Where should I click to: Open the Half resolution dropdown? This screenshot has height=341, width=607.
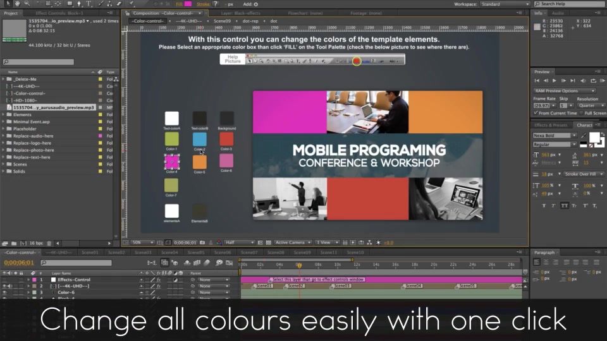coord(239,242)
